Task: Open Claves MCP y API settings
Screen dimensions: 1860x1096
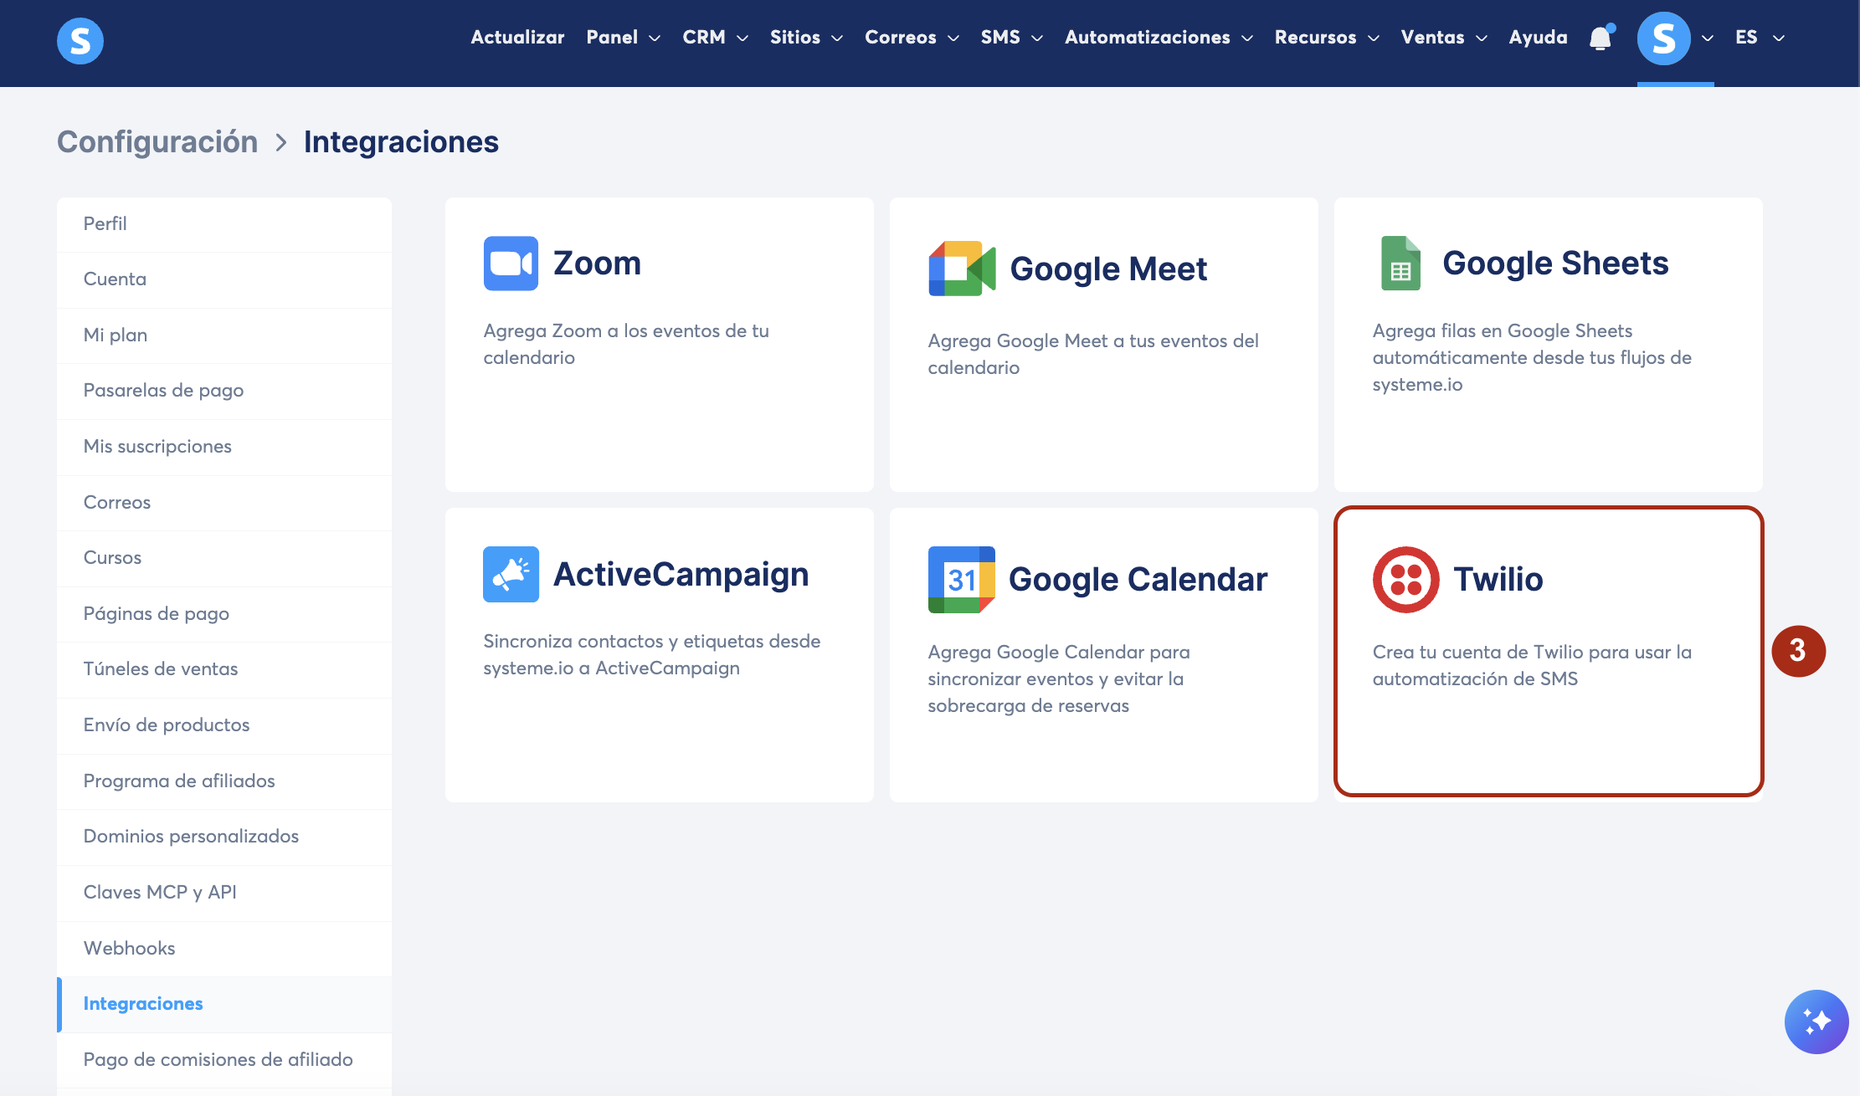Action: point(224,893)
